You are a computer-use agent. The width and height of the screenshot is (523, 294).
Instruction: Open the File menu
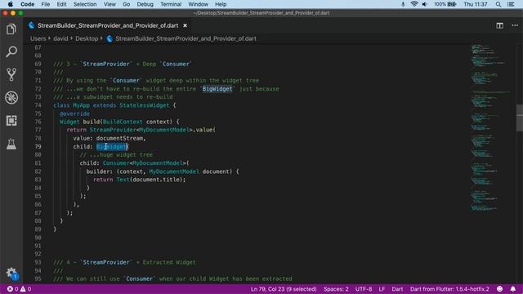pos(46,4)
